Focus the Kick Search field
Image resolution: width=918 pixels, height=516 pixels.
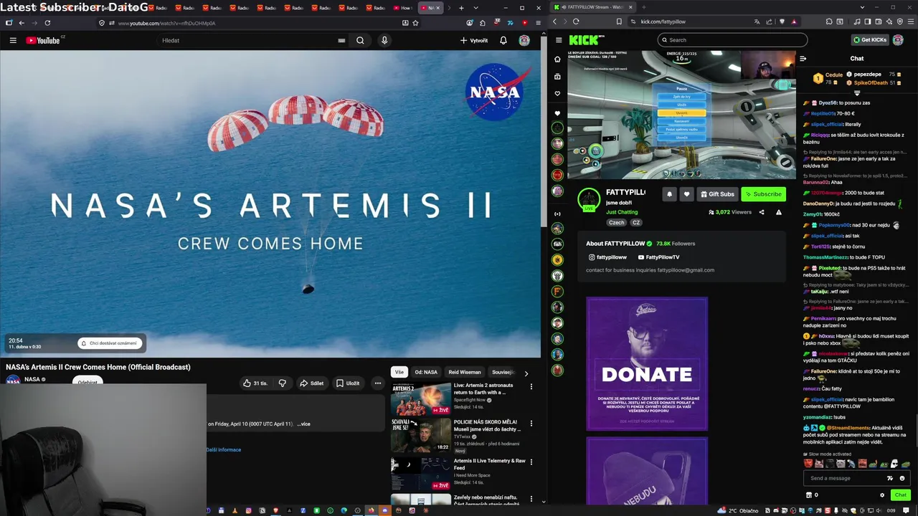[732, 40]
